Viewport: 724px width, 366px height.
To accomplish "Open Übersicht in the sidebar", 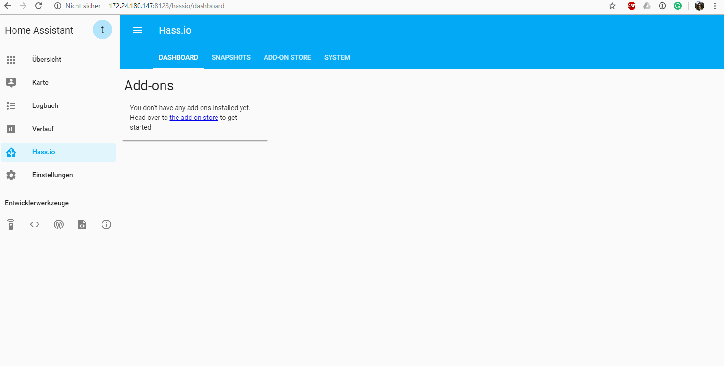I will coord(47,60).
